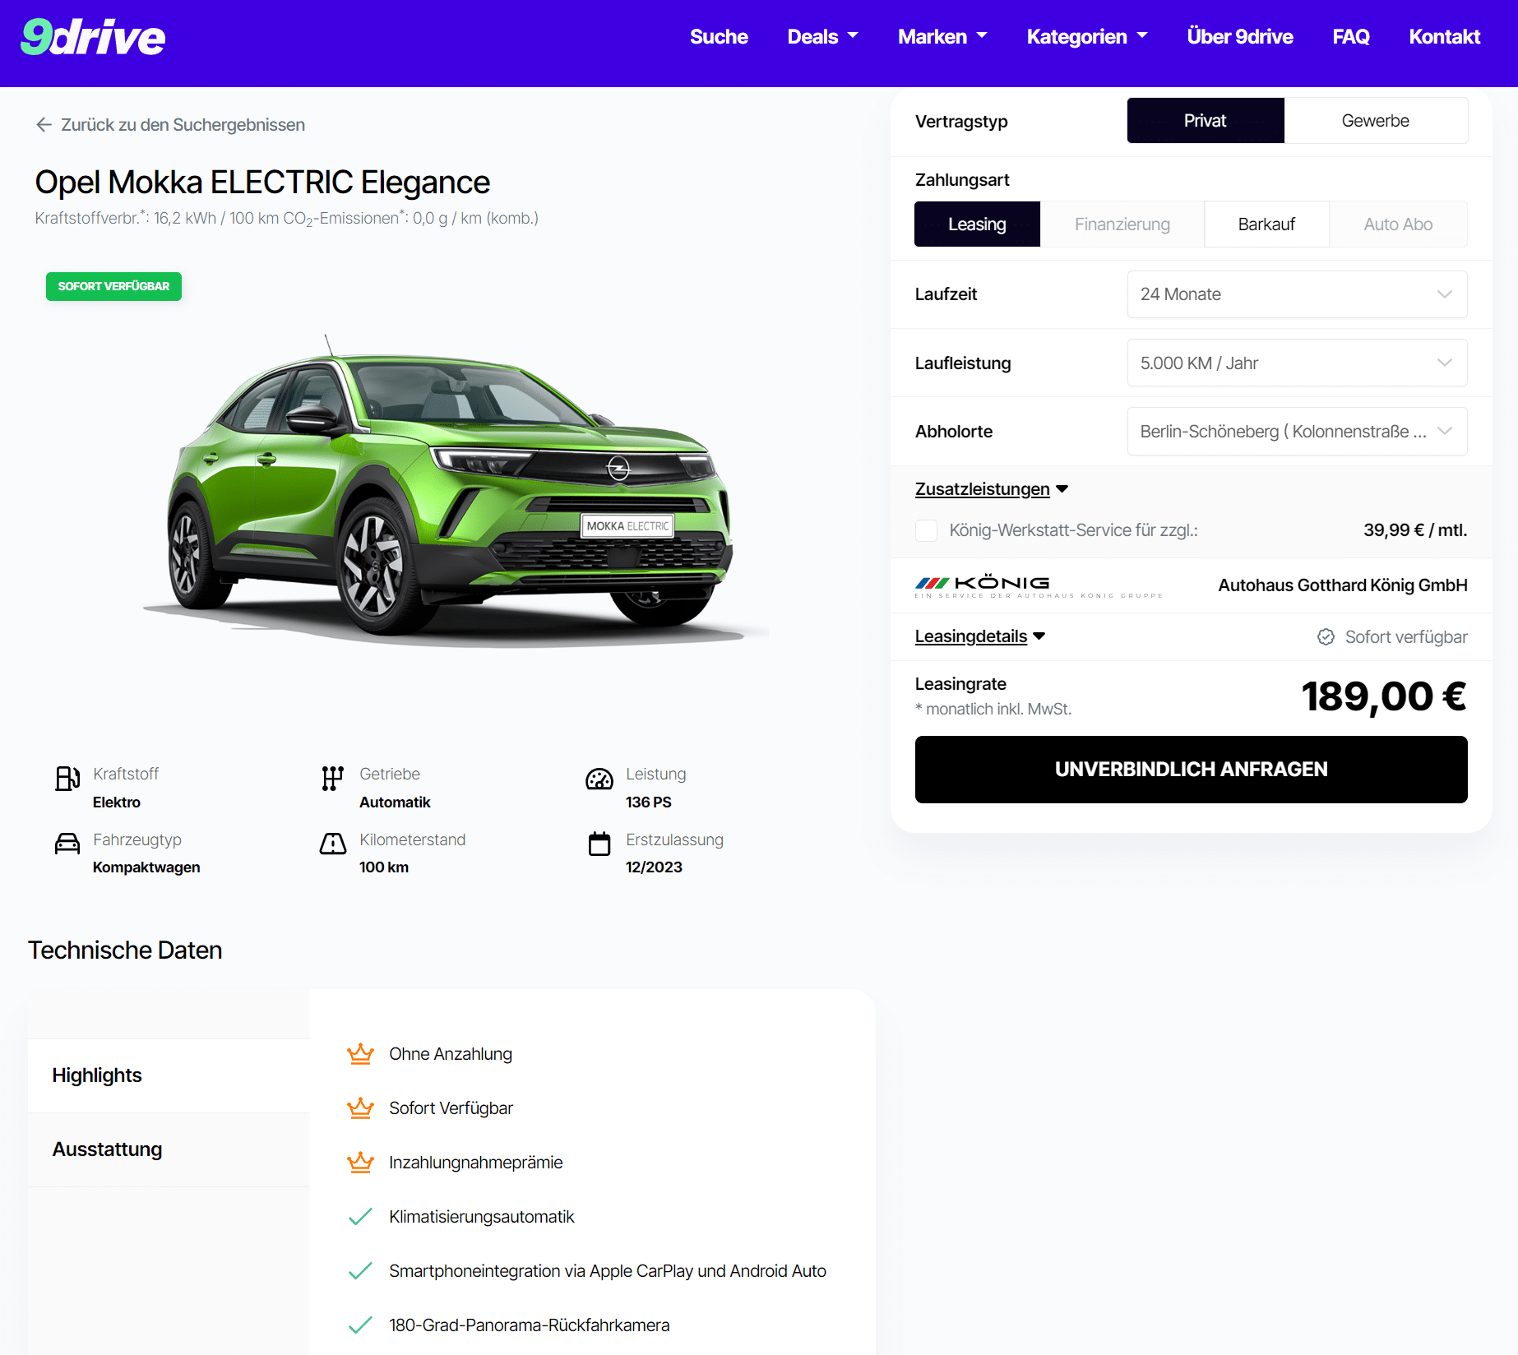Screen dimensions: 1518x1355
Task: Switch to the Highlights tab
Action: [x=169, y=1075]
